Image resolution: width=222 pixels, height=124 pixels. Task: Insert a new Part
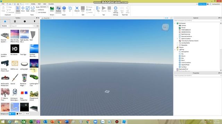pyautogui.click(x=64, y=9)
